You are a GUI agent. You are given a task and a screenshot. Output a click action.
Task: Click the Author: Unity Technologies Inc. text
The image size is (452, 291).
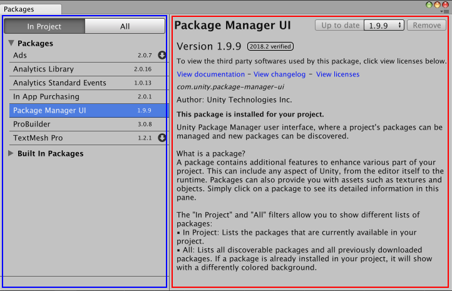tap(234, 100)
